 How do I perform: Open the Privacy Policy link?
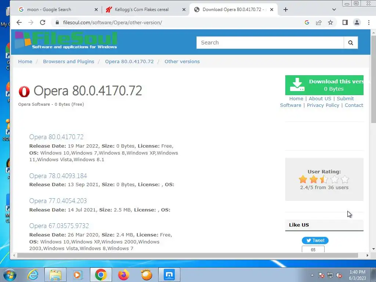pyautogui.click(x=323, y=105)
